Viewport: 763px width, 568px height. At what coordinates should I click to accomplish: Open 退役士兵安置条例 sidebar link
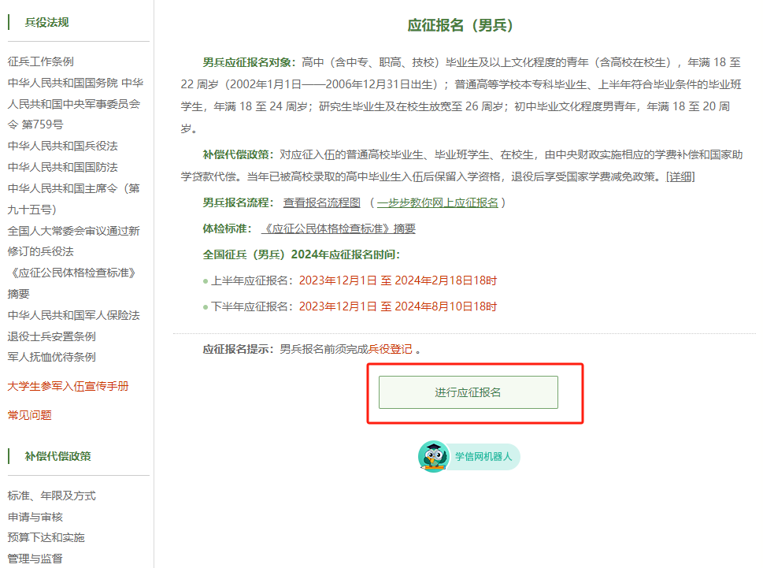[52, 336]
